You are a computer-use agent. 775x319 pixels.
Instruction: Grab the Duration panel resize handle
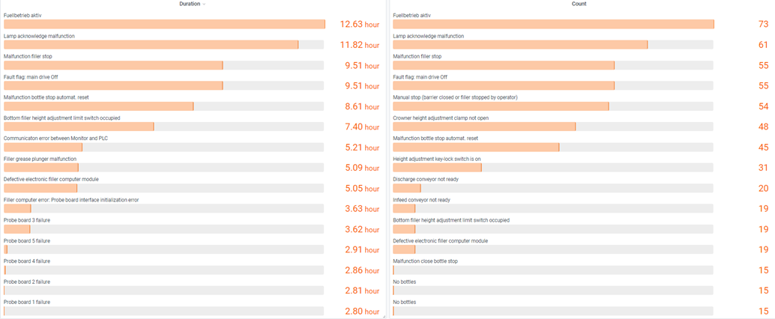pyautogui.click(x=384, y=316)
